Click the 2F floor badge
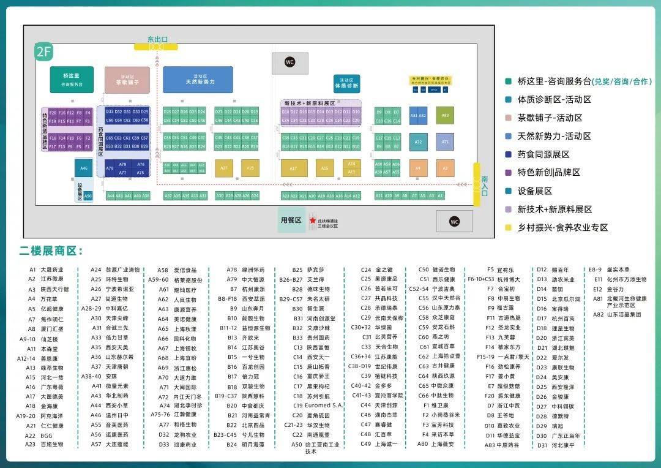The height and width of the screenshot is (468, 661). [43, 53]
